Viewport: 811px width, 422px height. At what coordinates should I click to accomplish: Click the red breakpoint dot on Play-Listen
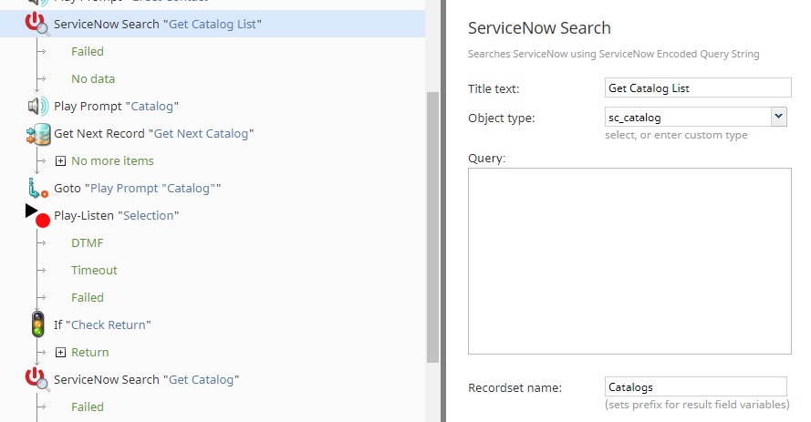[x=43, y=221]
